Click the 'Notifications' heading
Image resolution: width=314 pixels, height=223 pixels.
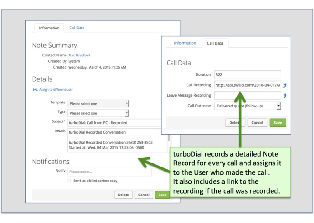click(51, 162)
